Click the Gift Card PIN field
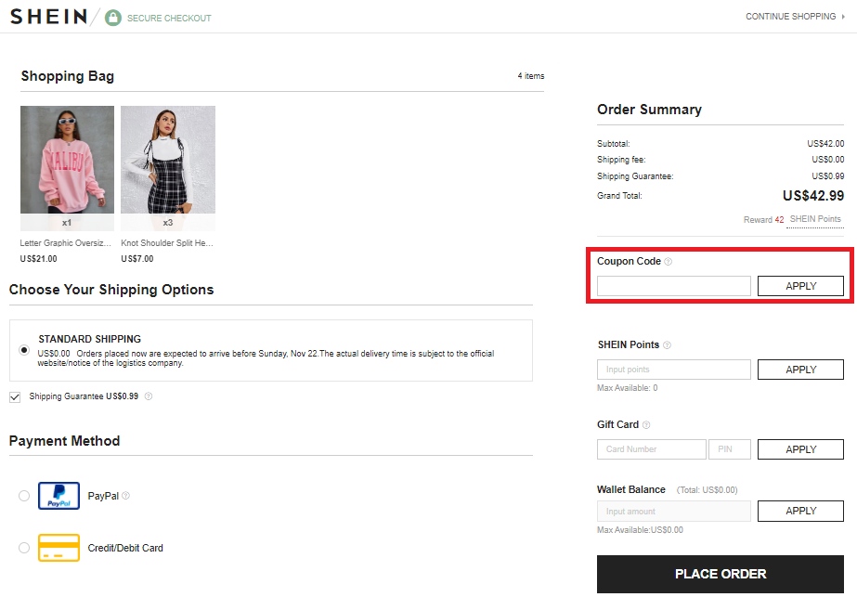The width and height of the screenshot is (857, 597). 730,448
